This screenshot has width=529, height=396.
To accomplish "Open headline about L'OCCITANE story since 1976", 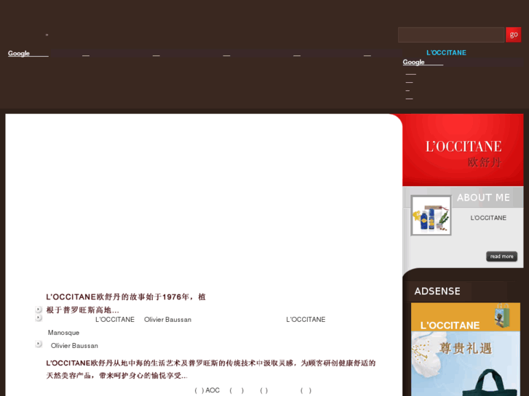I will (126, 303).
